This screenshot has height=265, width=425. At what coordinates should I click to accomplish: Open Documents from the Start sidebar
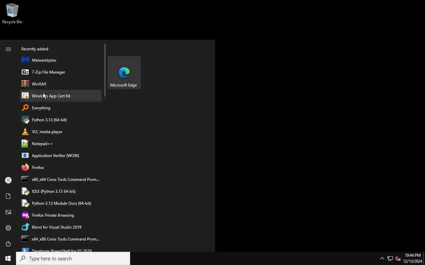8,196
